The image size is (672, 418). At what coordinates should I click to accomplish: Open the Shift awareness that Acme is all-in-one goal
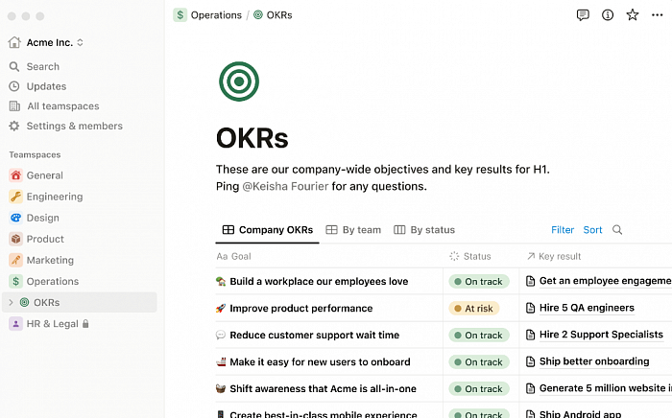tap(323, 389)
